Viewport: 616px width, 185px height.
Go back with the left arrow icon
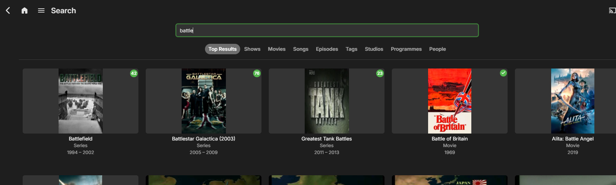[x=8, y=10]
